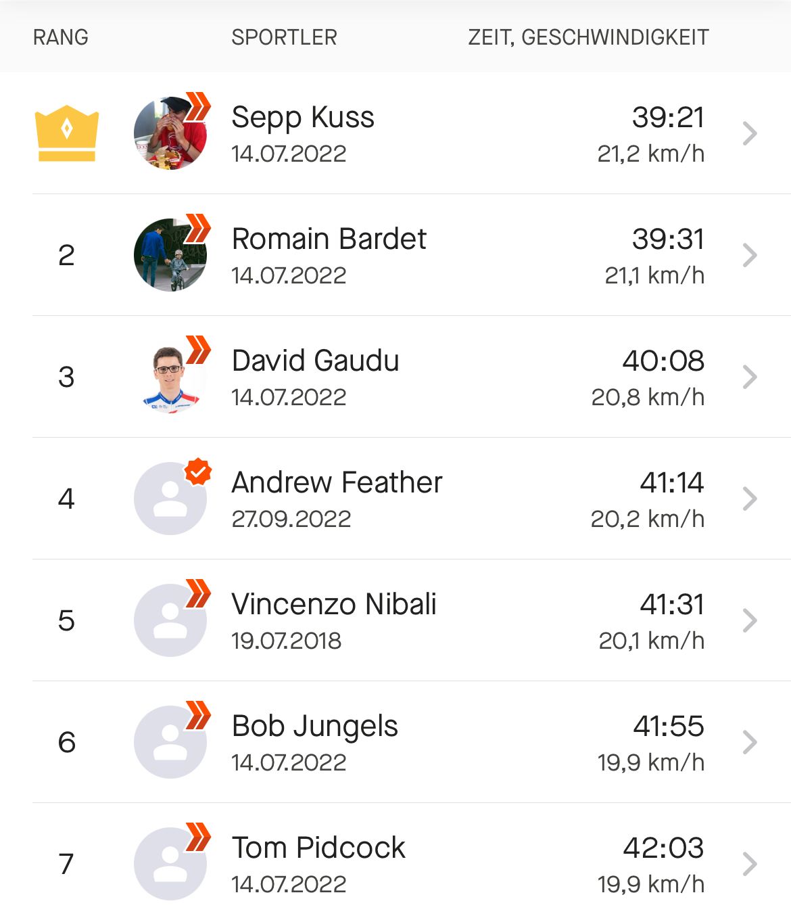This screenshot has height=918, width=791.
Task: Expand David Gaudu's row chevron
Action: (749, 377)
